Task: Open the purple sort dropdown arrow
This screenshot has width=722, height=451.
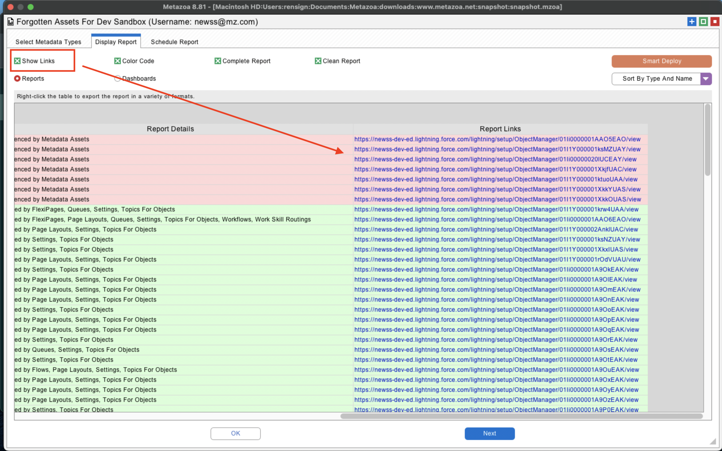Action: (x=706, y=79)
